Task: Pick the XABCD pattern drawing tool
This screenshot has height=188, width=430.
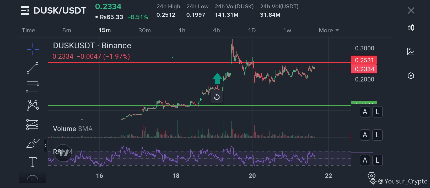Action: click(x=33, y=105)
